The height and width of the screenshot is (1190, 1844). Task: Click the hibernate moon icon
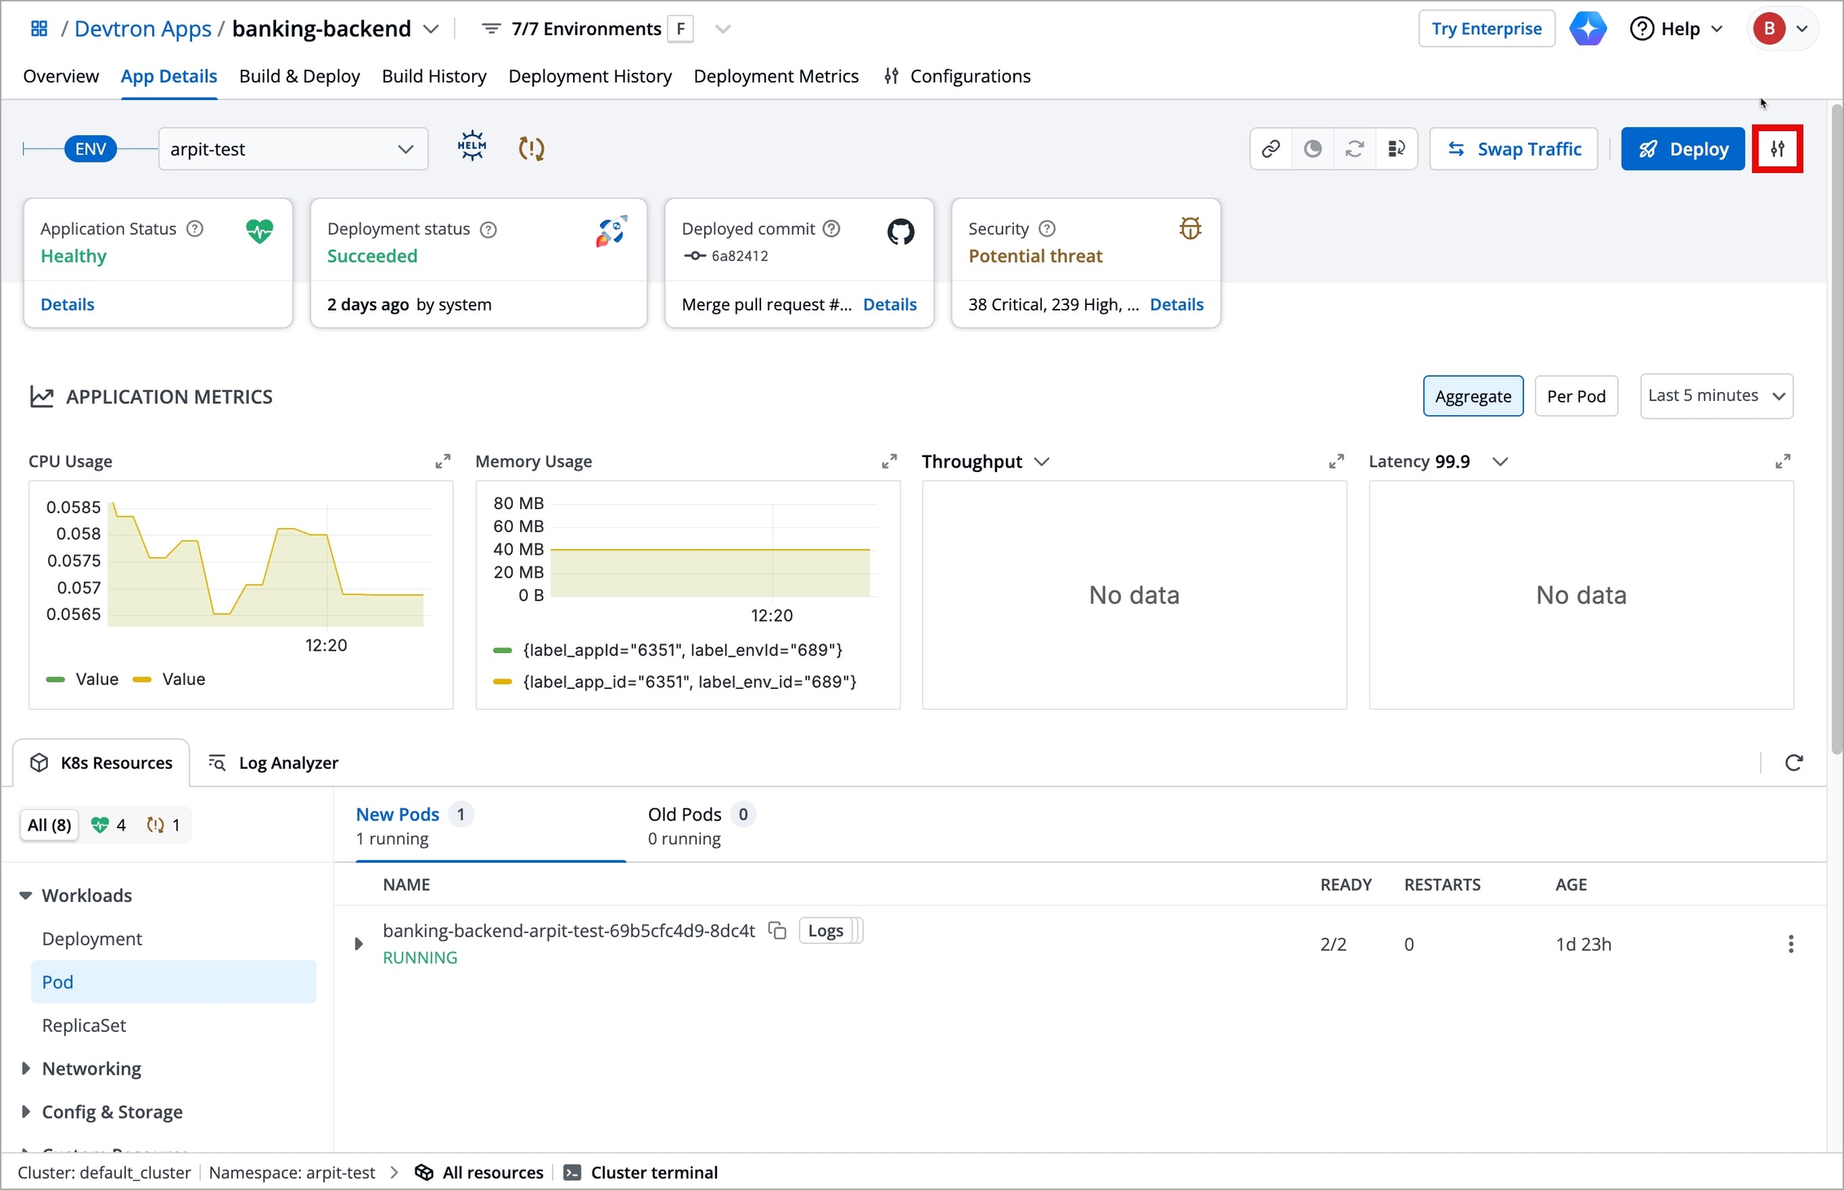(1313, 149)
